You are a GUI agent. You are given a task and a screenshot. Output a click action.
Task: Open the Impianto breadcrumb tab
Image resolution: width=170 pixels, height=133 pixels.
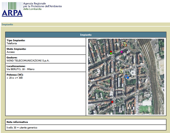pos(7,25)
